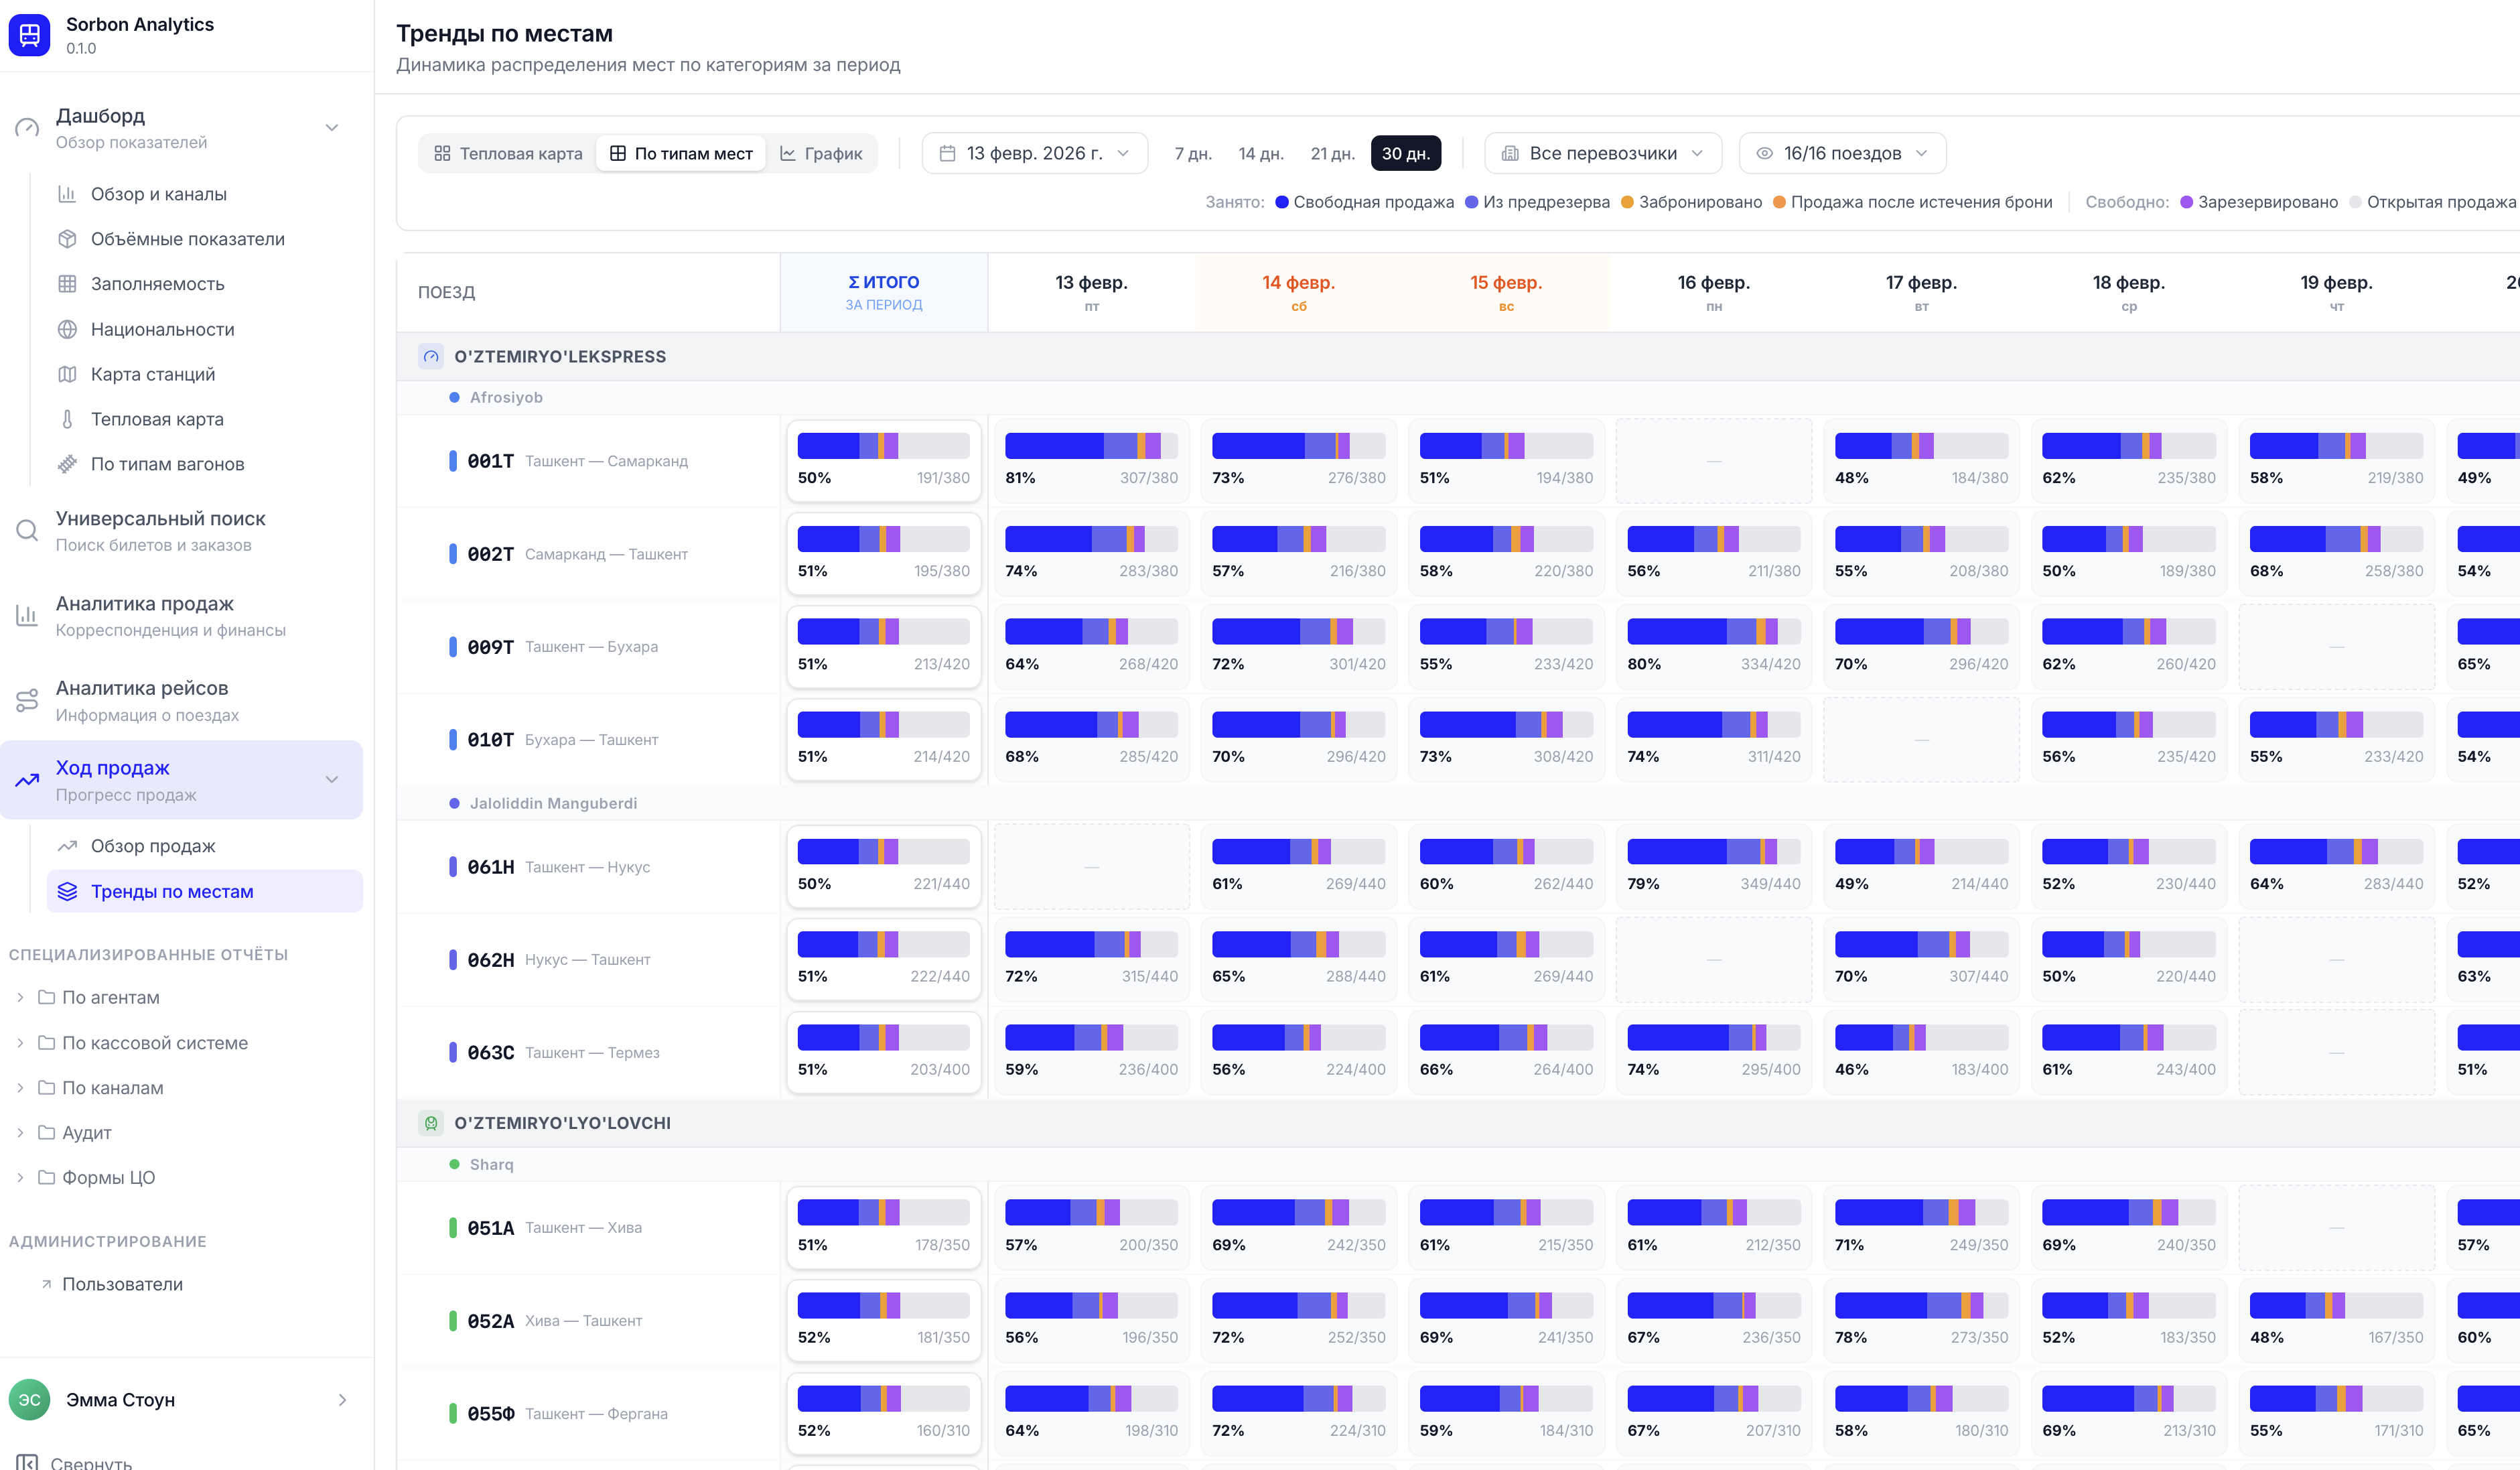This screenshot has height=1470, width=2520.
Task: Open Обзор продаж in the sidebar
Action: pos(152,845)
